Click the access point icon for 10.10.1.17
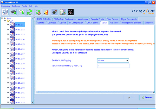 click(12, 54)
